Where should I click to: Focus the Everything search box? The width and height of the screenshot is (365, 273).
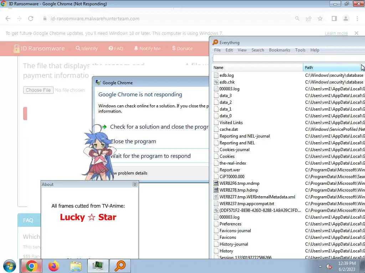tap(289, 58)
